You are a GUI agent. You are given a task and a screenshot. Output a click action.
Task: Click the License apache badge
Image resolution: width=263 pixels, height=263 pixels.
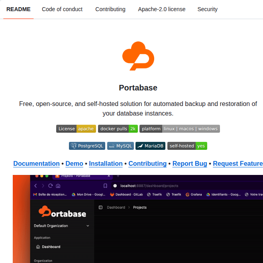point(76,129)
